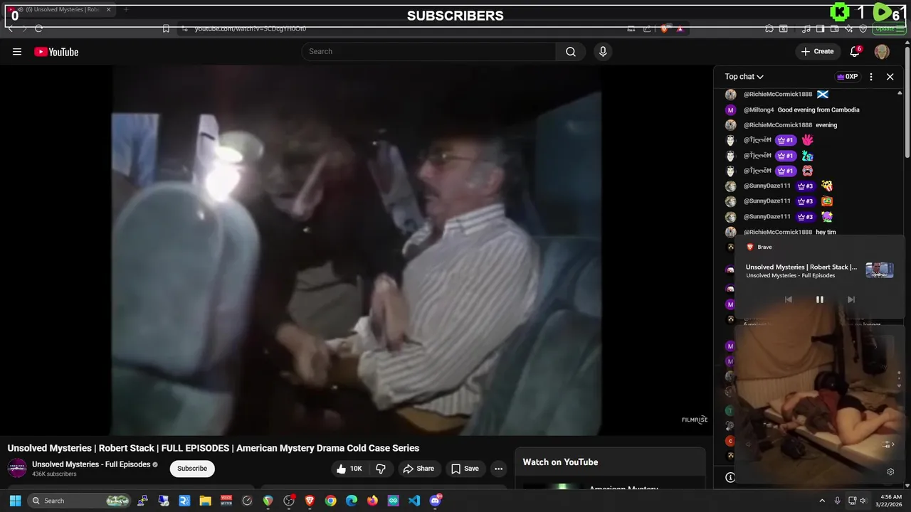The width and height of the screenshot is (911, 512).
Task: Open Brave VPN shield icon
Action: click(x=863, y=28)
